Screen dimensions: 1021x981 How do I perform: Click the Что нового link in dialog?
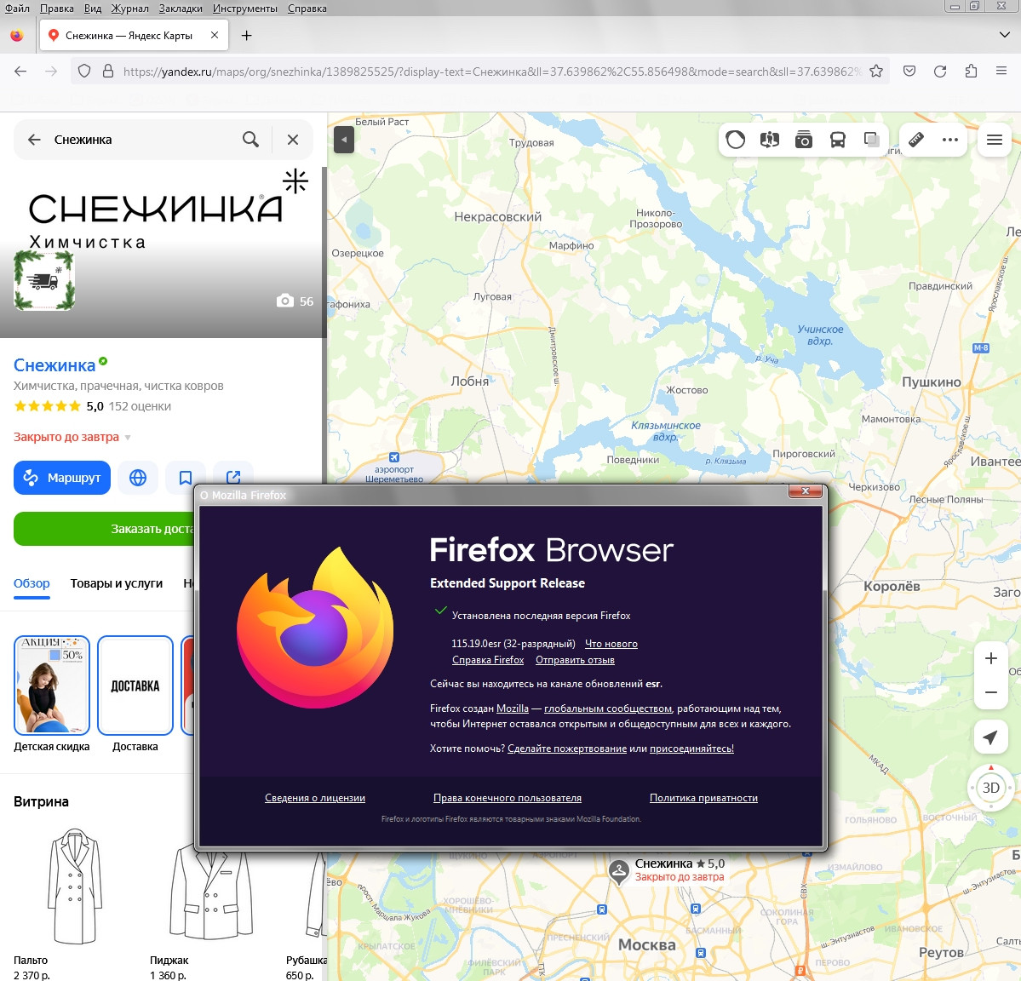pos(611,643)
